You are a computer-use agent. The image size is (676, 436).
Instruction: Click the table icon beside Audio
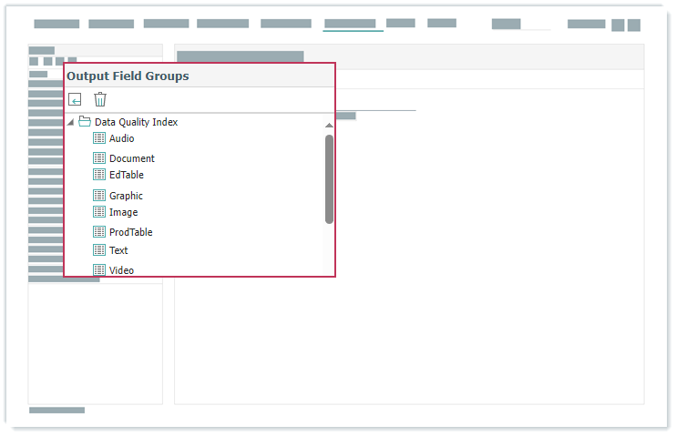(99, 138)
